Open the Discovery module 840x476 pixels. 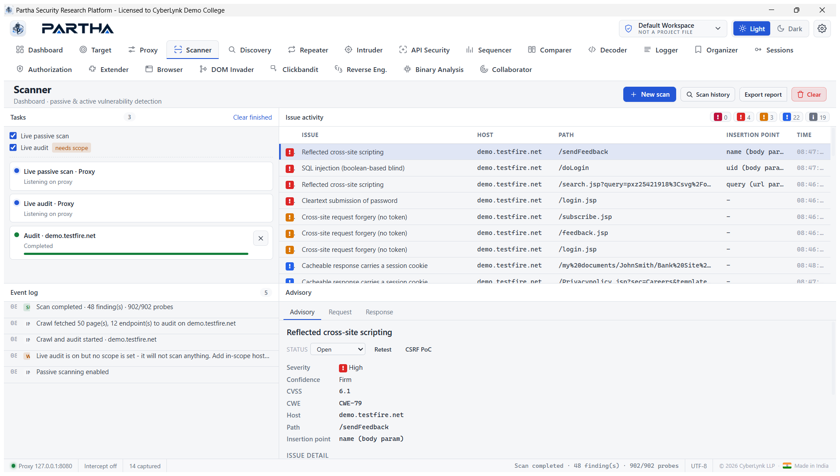point(250,50)
